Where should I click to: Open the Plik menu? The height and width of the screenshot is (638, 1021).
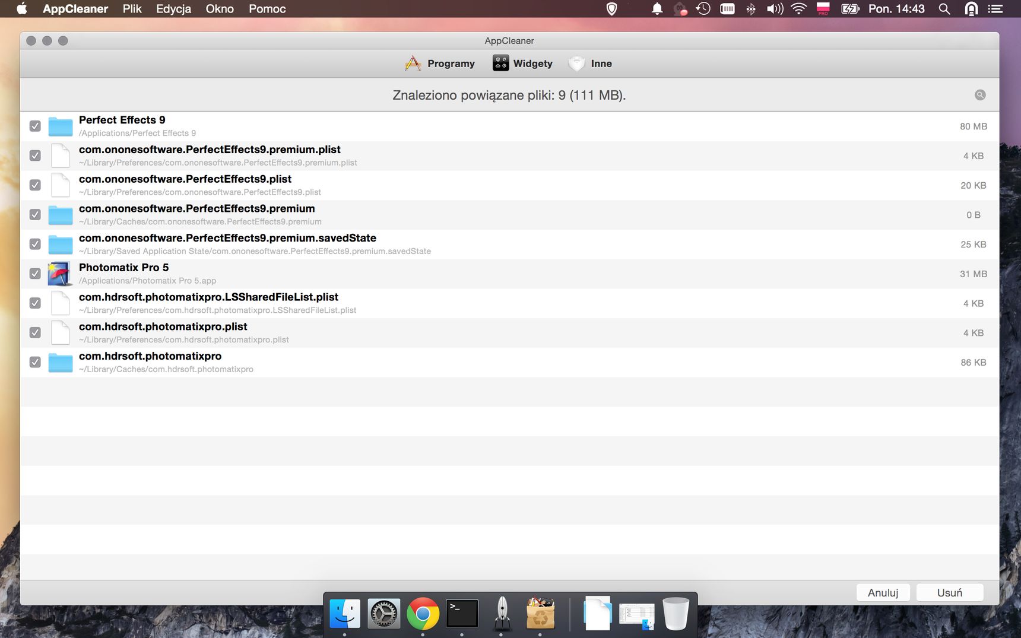pyautogui.click(x=132, y=9)
